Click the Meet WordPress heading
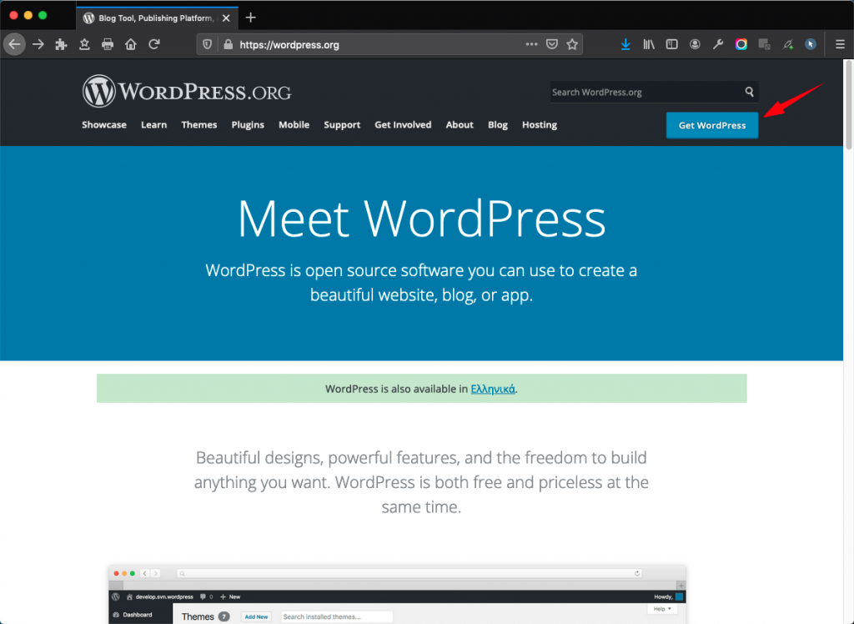Image resolution: width=854 pixels, height=624 pixels. [x=421, y=219]
